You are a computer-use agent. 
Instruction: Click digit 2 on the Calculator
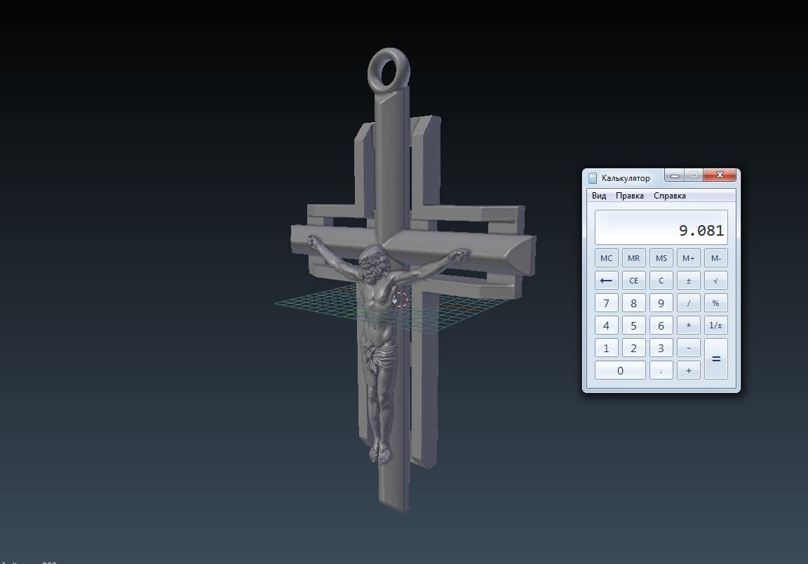pos(633,348)
